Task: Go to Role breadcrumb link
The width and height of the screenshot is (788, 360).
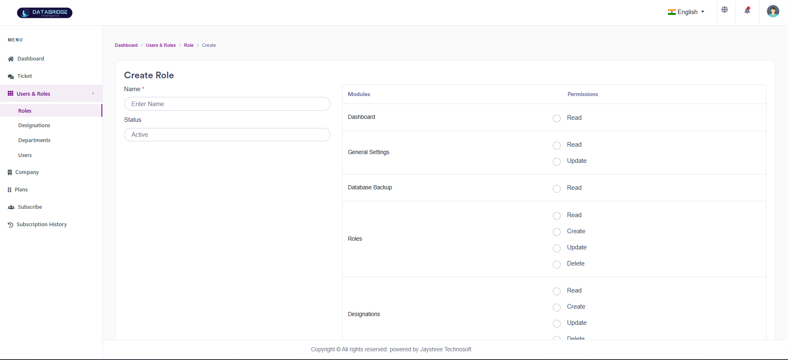Action: (189, 45)
